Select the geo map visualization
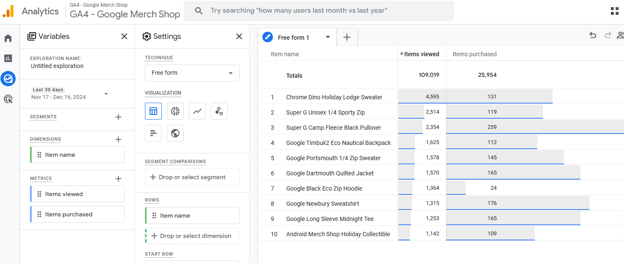624x270 pixels. 175,133
